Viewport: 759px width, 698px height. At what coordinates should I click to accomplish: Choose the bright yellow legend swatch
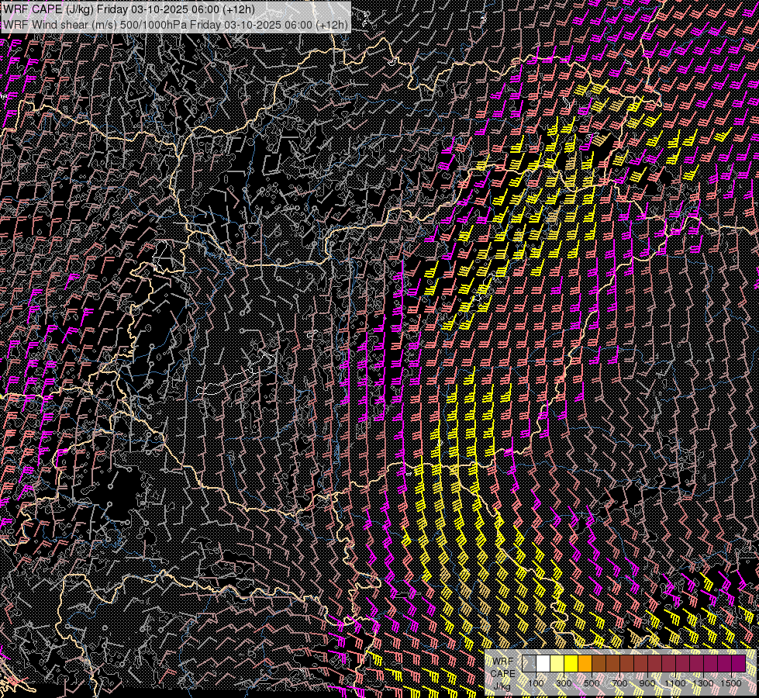tap(571, 664)
